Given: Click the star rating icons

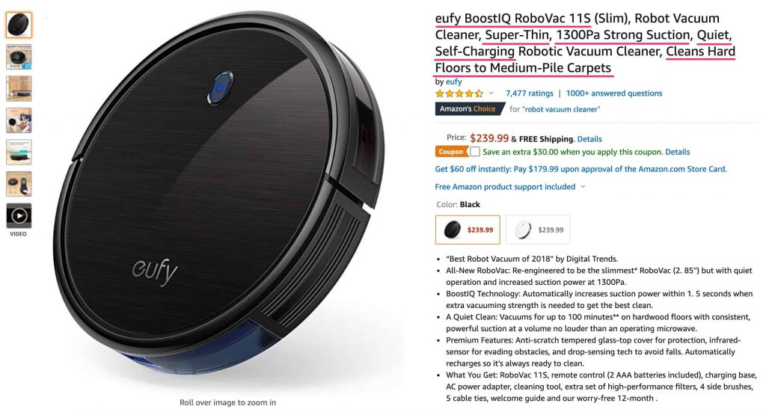Looking at the screenshot, I should coord(459,93).
